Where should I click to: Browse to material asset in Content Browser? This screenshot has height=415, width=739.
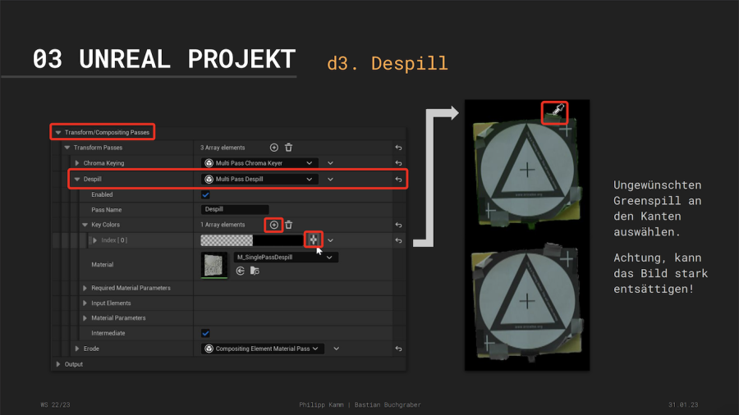(255, 271)
